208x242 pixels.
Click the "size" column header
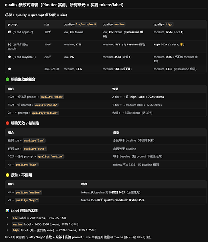(x=47, y=24)
